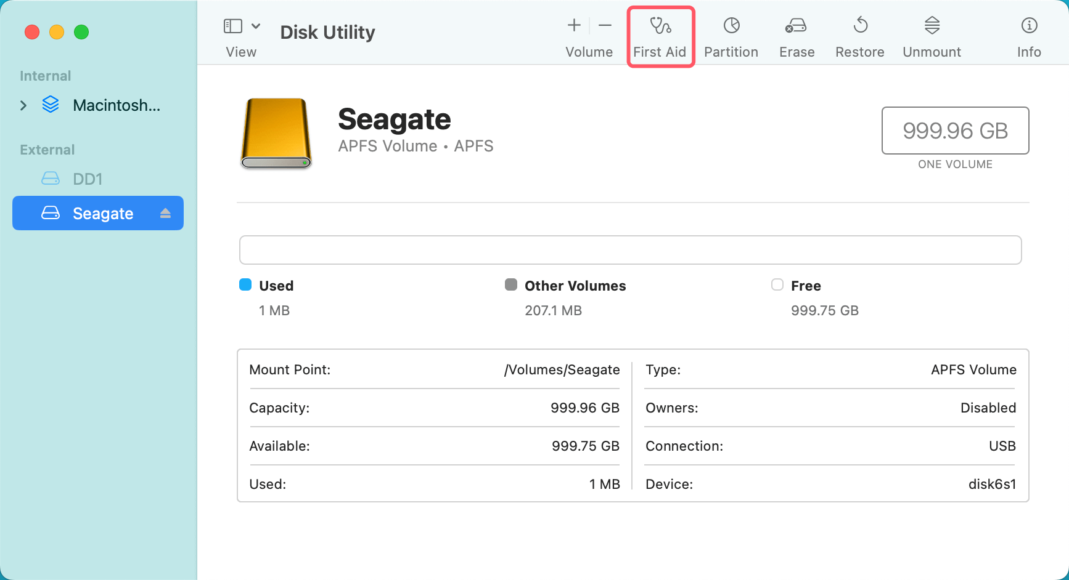Unmount the Seagate drive
Viewport: 1069px width, 580px height.
pyautogui.click(x=931, y=36)
